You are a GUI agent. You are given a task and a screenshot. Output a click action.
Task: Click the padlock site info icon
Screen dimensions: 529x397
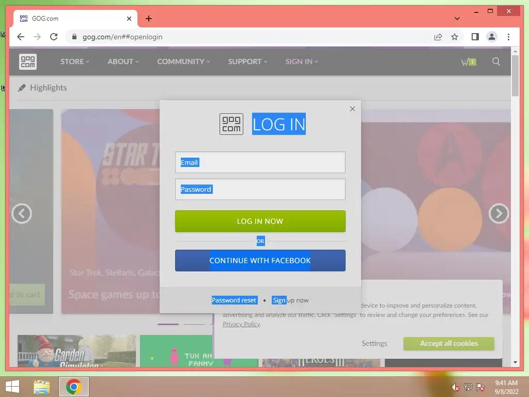[74, 37]
